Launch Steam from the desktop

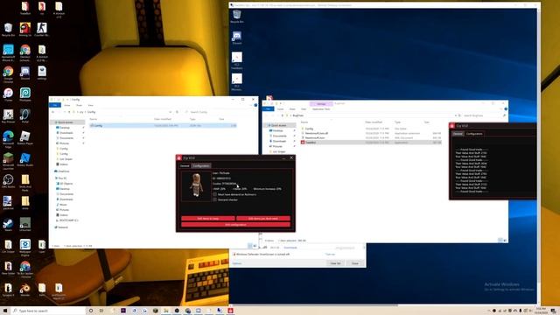[8, 225]
